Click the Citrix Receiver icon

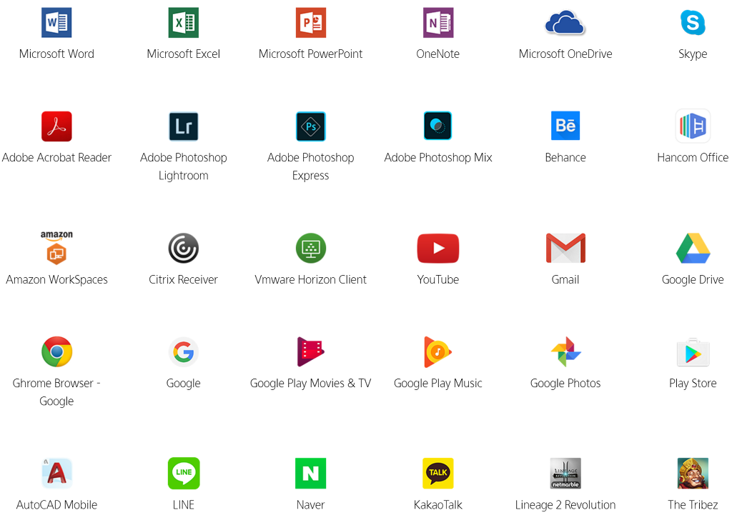(x=183, y=248)
